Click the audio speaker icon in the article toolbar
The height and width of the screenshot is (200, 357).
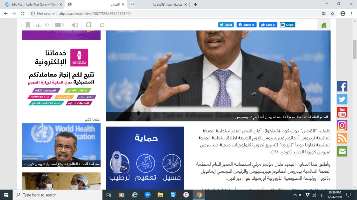75,25
